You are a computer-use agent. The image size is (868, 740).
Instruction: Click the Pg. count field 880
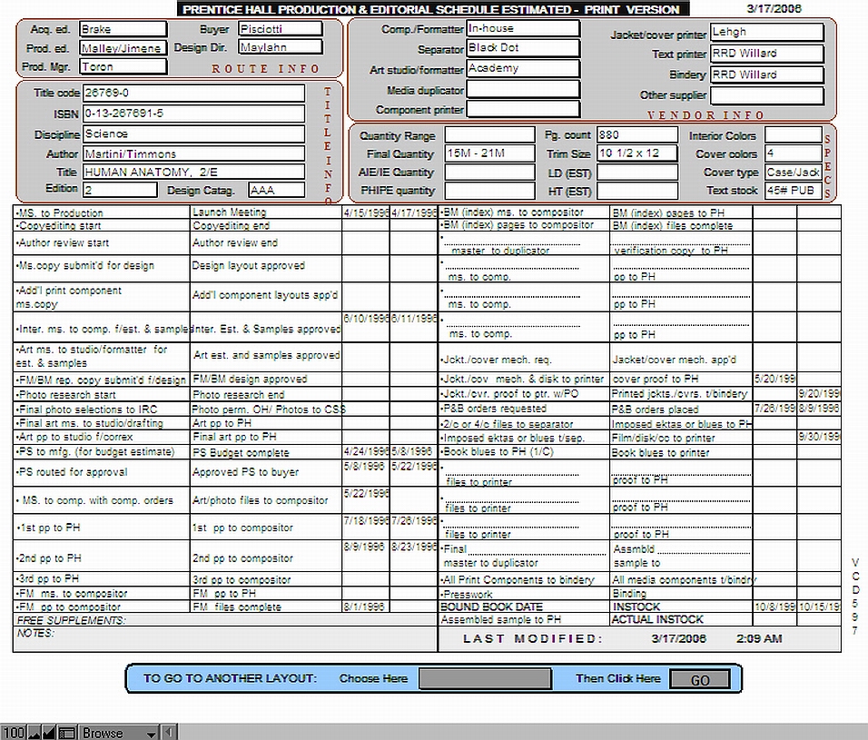coord(637,135)
